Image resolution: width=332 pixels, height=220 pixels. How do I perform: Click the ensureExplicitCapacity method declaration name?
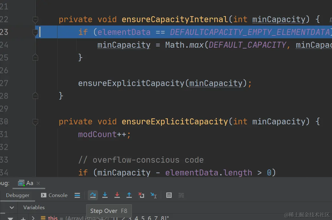click(x=175, y=121)
